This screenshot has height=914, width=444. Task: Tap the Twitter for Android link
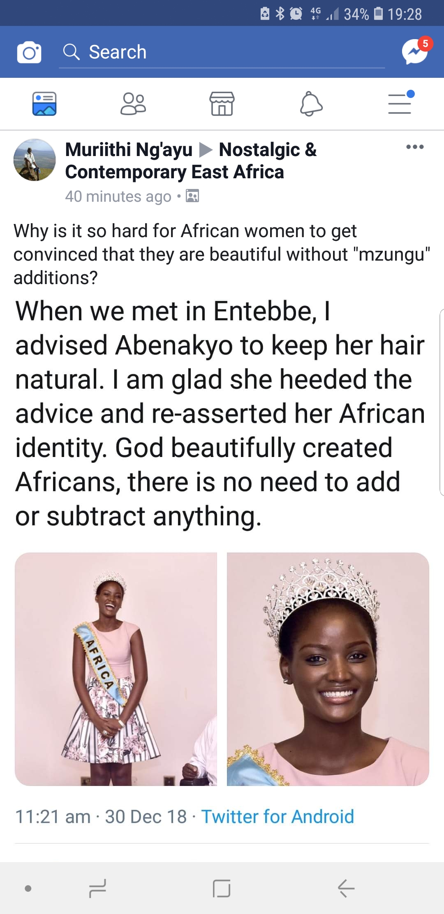click(277, 816)
